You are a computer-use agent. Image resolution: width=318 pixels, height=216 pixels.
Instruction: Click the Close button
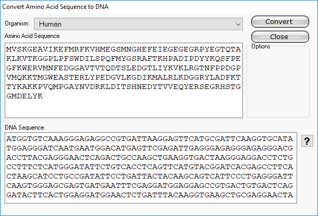[279, 37]
